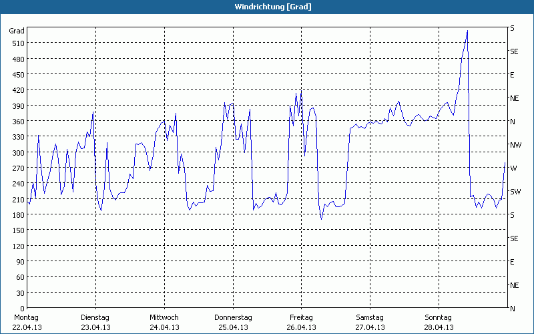Select the y-axis value 390
Image resolution: width=534 pixels, height=334 pixels.
(x=19, y=106)
